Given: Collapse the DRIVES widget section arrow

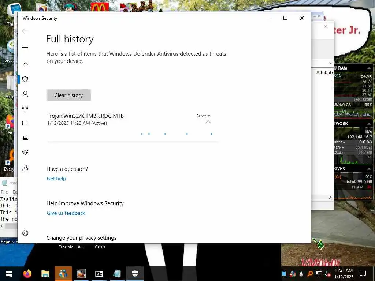Looking at the screenshot, I should (x=369, y=169).
